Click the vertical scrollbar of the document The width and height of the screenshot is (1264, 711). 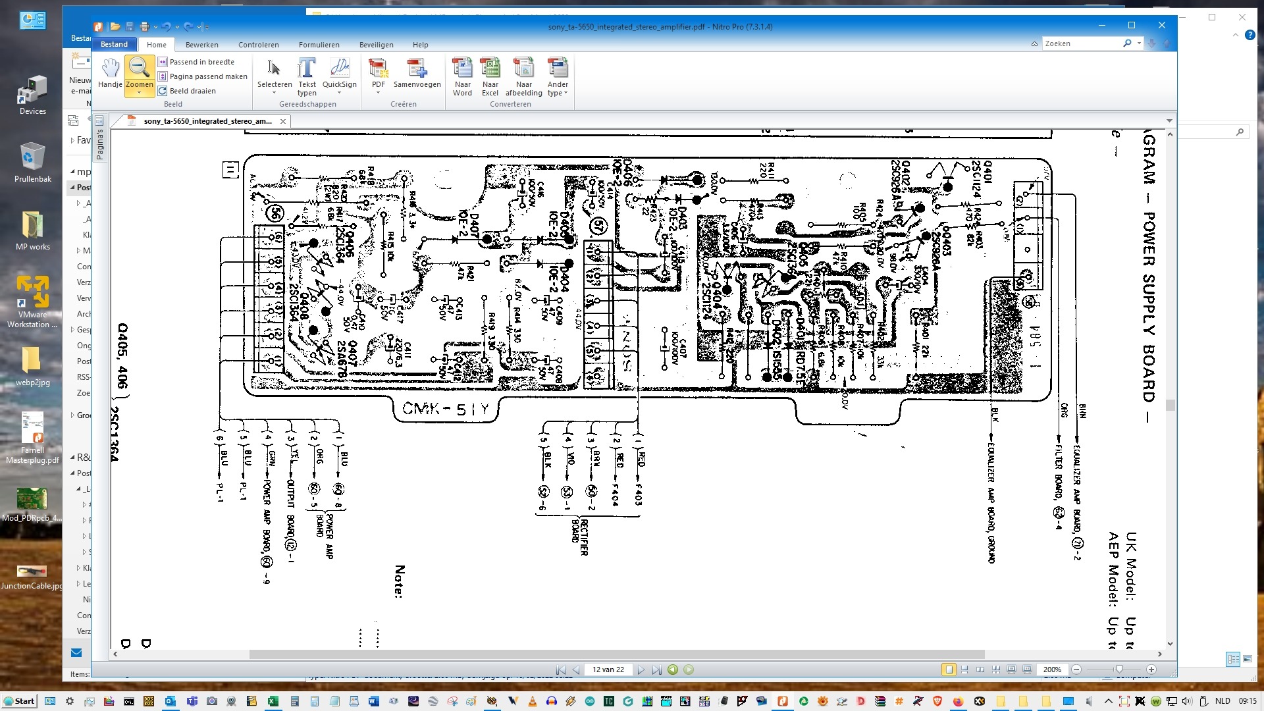1170,388
